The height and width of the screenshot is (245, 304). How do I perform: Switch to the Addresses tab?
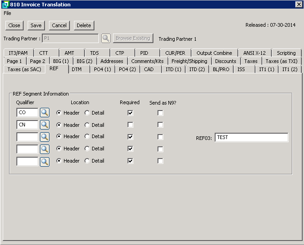tap(112, 61)
